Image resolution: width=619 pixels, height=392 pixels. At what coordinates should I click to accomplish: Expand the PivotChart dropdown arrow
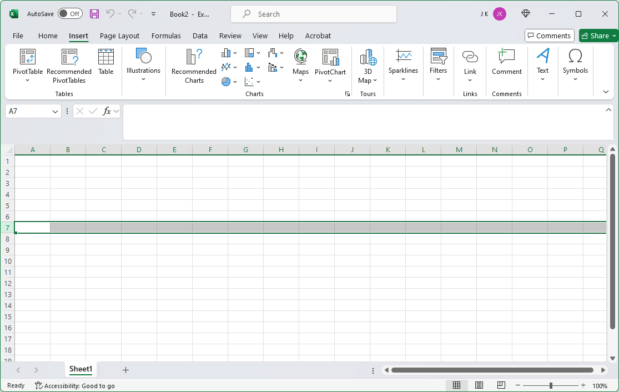tap(330, 81)
